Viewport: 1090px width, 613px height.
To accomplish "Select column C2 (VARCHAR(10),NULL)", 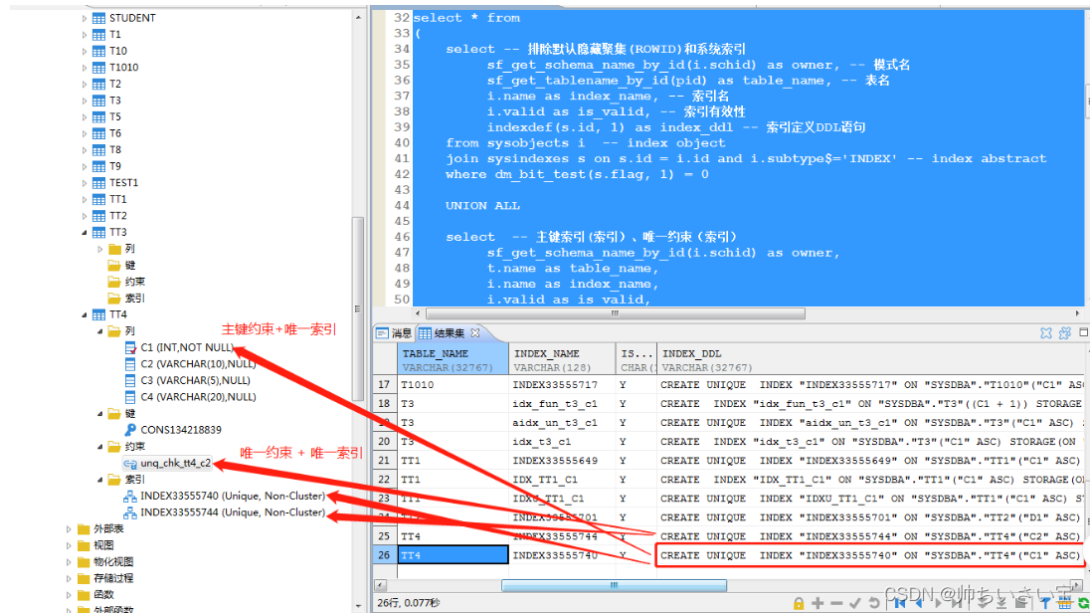I will pos(198,364).
